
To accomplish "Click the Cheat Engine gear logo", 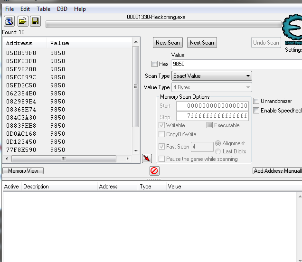I will click(x=293, y=29).
